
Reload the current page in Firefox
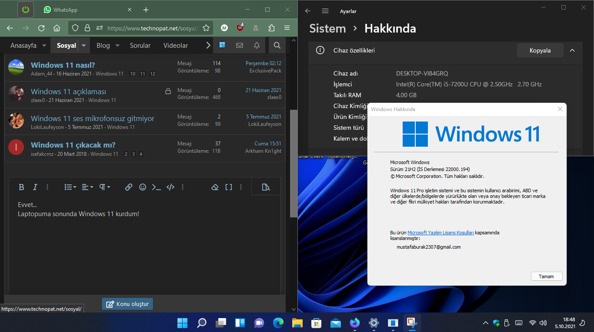pyautogui.click(x=41, y=28)
